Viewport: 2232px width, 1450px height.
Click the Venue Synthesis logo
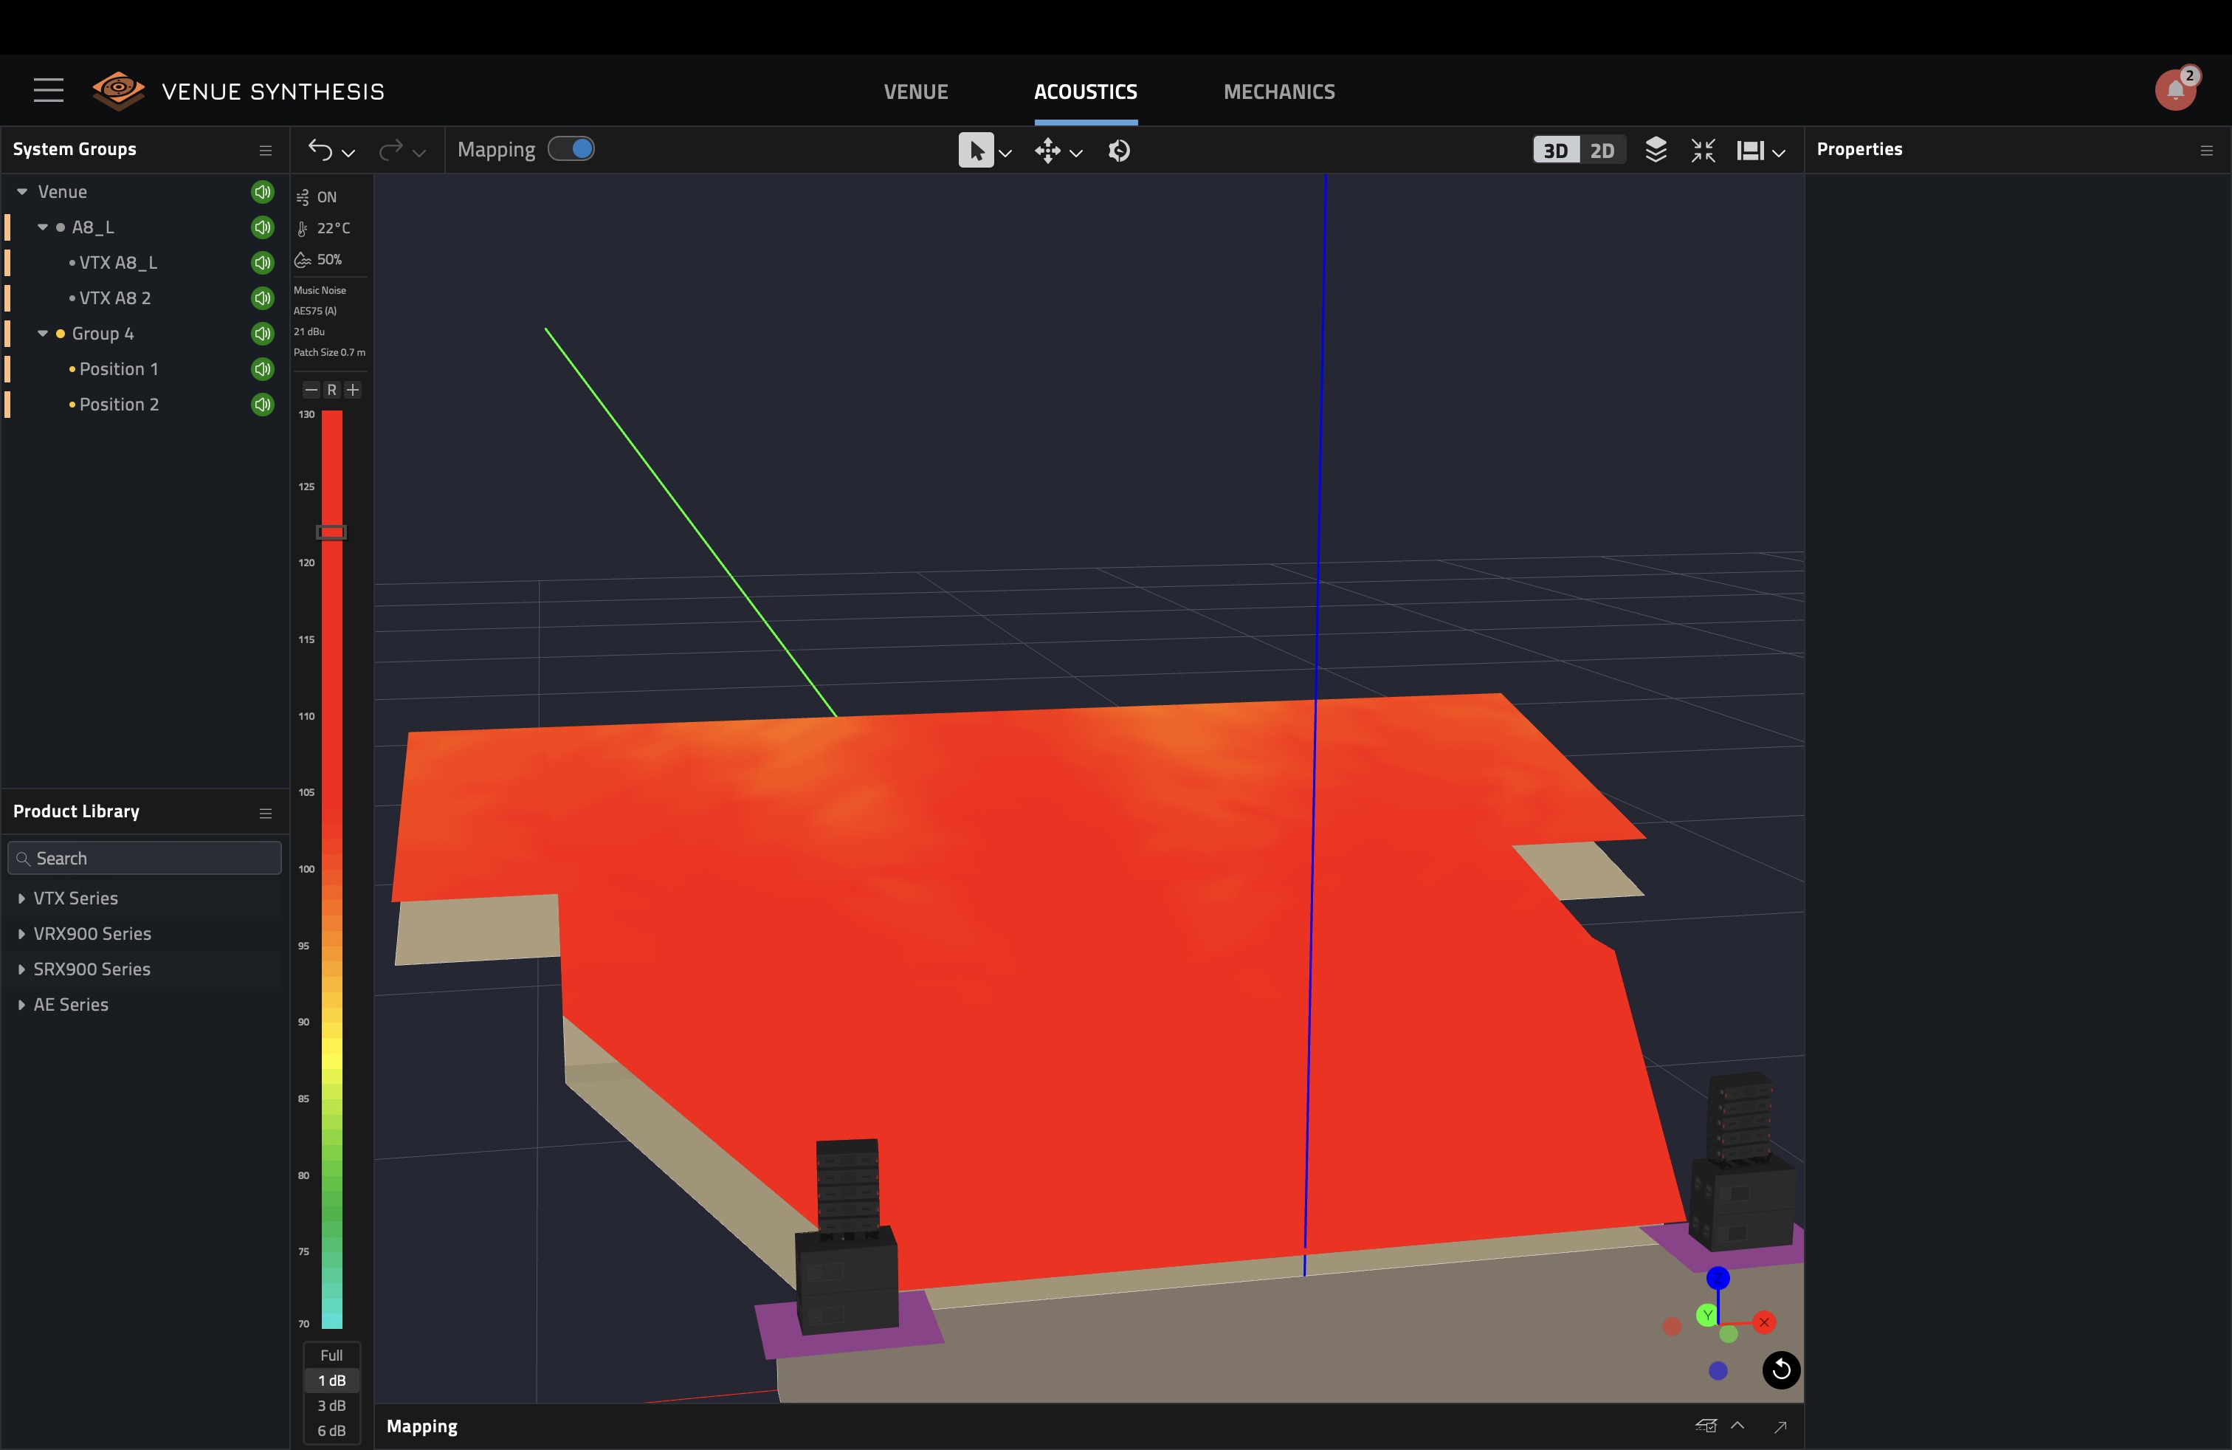pyautogui.click(x=118, y=90)
